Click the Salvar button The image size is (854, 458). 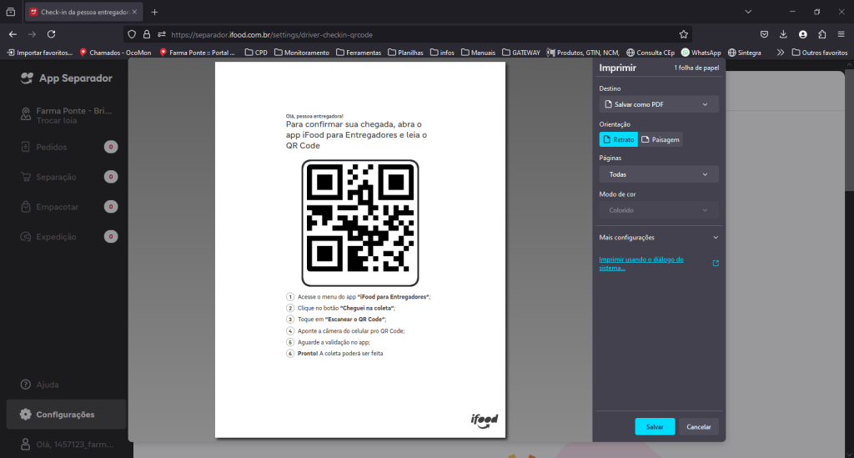[655, 426]
